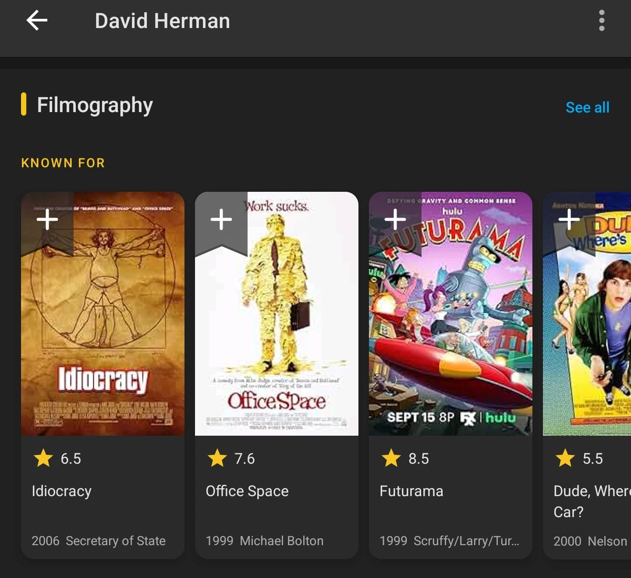The height and width of the screenshot is (578, 631).
Task: Select the Office Space title text
Action: [247, 491]
